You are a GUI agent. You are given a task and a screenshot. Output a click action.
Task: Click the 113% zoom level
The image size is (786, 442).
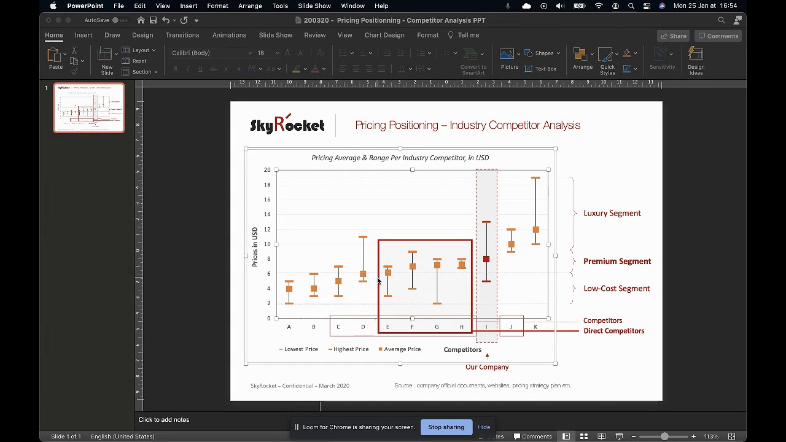coord(711,436)
